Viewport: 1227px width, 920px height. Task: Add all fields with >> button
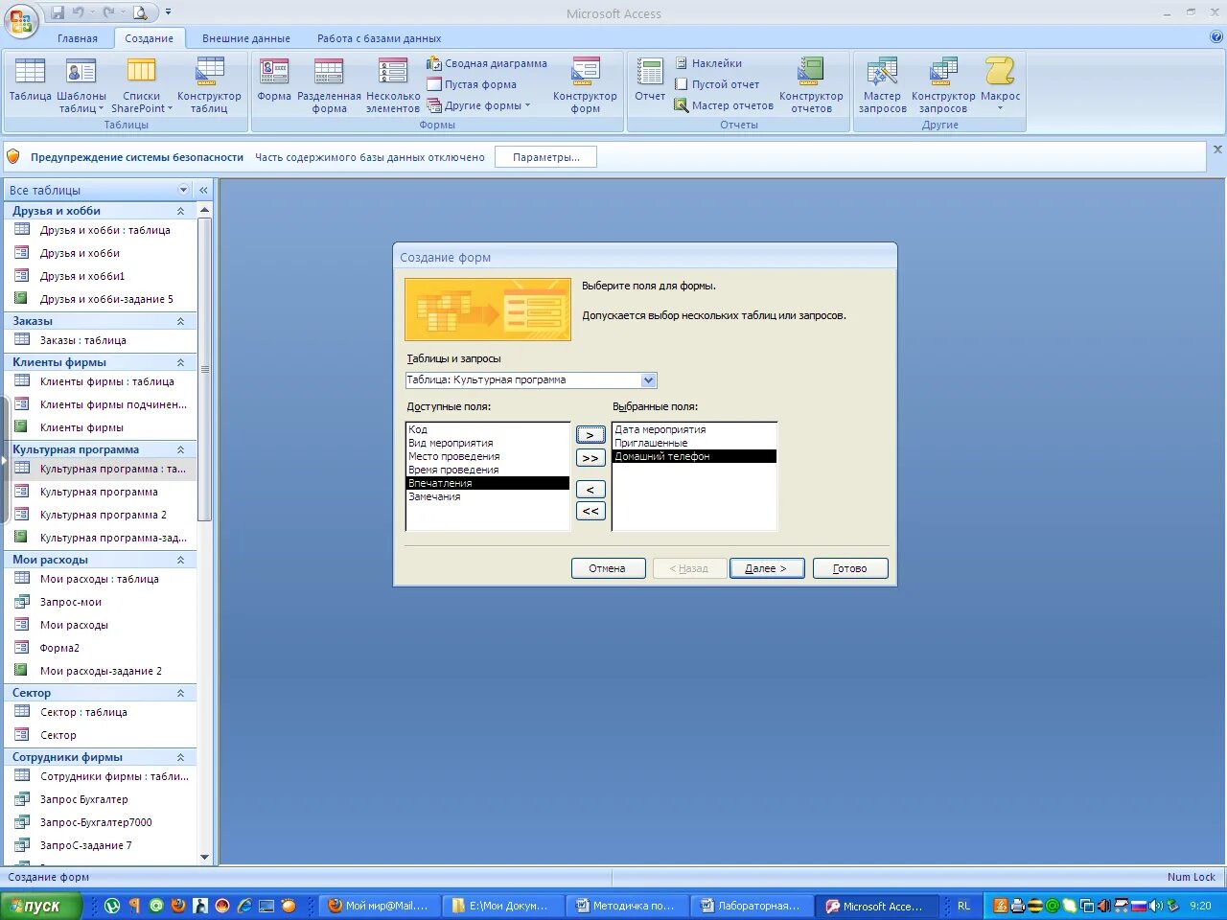[590, 458]
